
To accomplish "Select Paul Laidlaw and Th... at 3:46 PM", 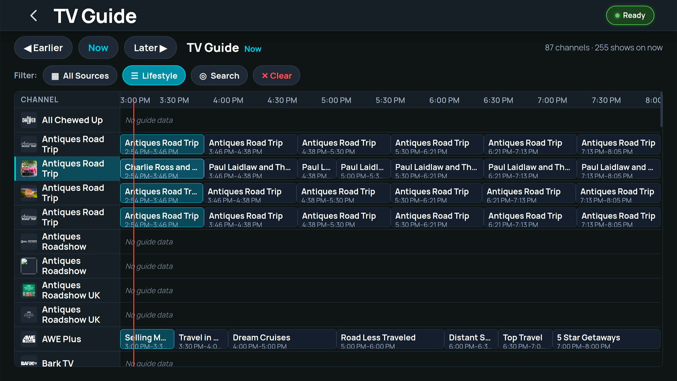I will 251,169.
